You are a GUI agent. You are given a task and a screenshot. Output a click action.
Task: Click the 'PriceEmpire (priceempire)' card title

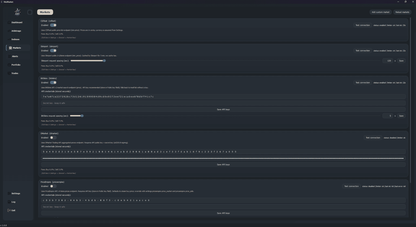point(52,182)
